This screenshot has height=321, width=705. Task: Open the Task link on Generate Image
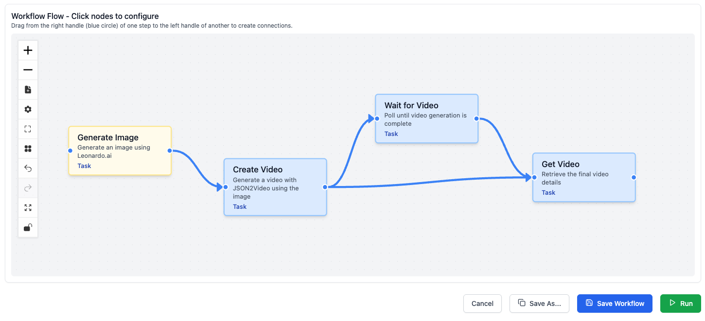coord(84,166)
